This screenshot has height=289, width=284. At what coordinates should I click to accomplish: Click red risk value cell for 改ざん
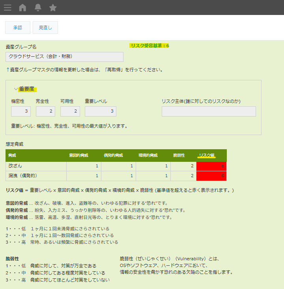211,166
